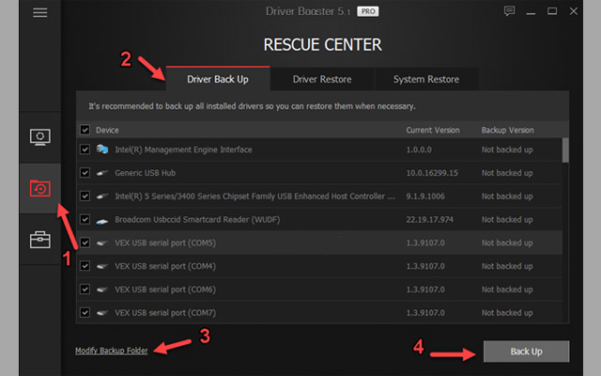
Task: Open the feedback chat icon
Action: [509, 11]
